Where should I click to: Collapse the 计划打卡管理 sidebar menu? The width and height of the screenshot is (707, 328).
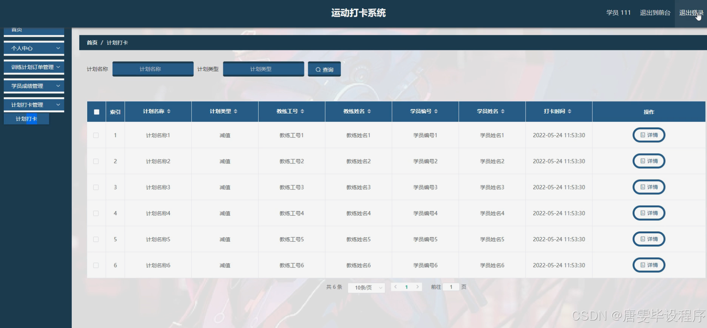pyautogui.click(x=34, y=104)
